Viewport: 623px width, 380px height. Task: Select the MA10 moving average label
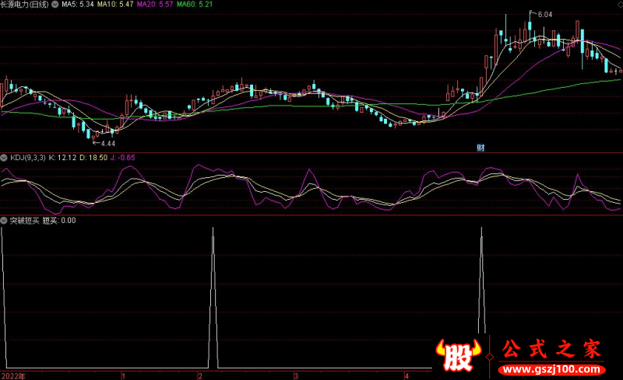[x=114, y=4]
